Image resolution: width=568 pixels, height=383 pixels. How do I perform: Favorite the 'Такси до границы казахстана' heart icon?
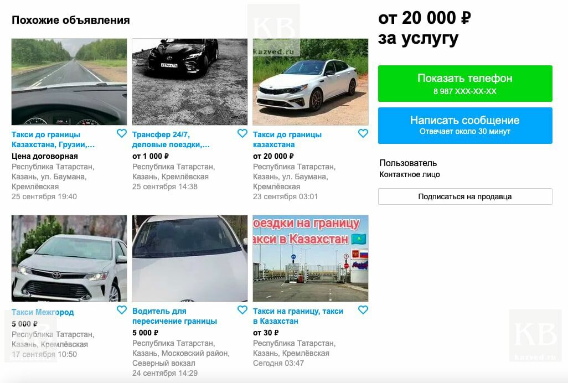pos(363,133)
